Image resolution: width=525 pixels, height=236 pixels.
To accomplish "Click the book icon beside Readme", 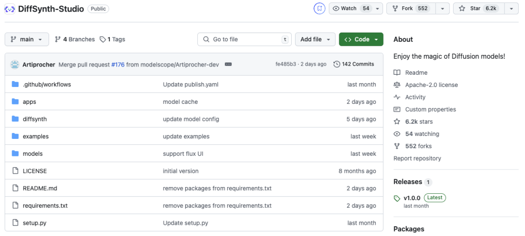I will (397, 72).
